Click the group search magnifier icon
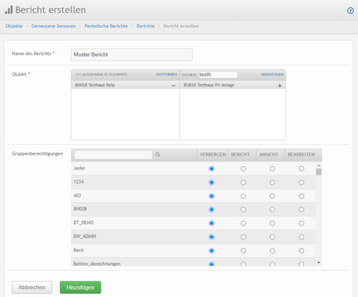Viewport: 358px width, 297px height. pos(157,155)
